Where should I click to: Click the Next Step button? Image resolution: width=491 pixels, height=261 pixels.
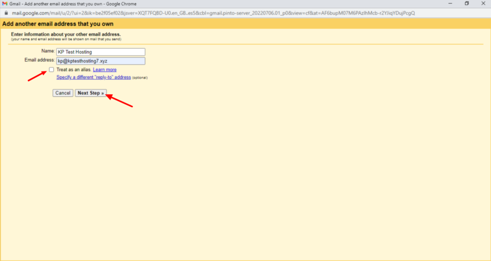pos(91,93)
